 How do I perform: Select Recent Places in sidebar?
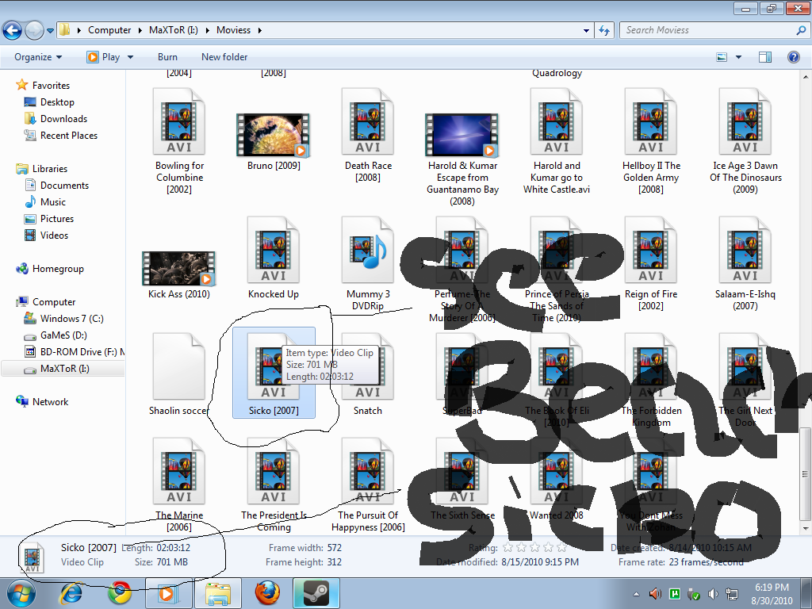(x=69, y=135)
